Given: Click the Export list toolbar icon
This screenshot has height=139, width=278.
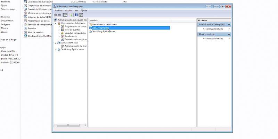Looking at the screenshot, I should [x=71, y=15].
